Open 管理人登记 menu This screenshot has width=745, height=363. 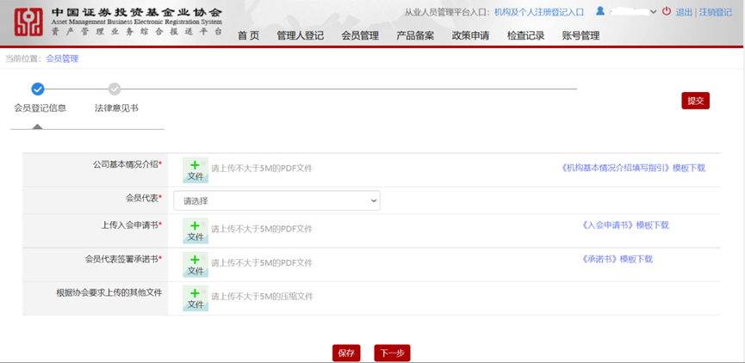click(x=301, y=35)
